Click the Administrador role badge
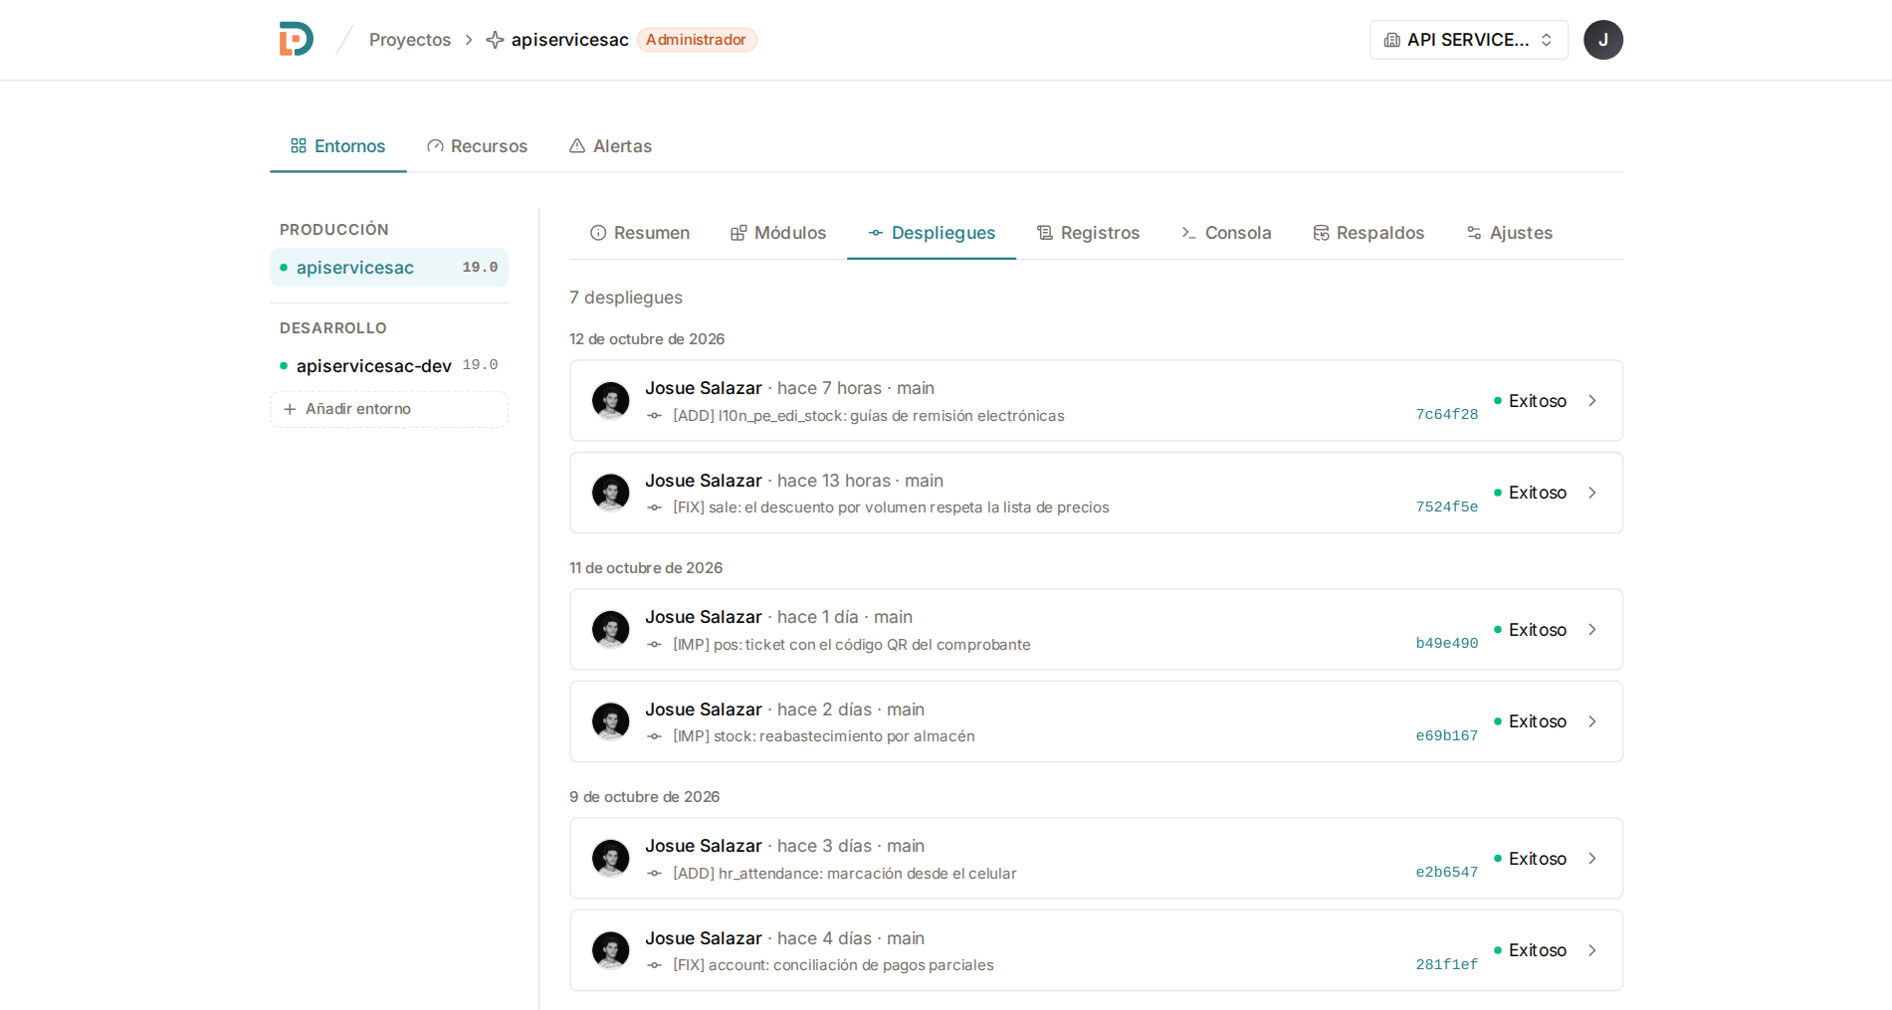 [x=697, y=40]
